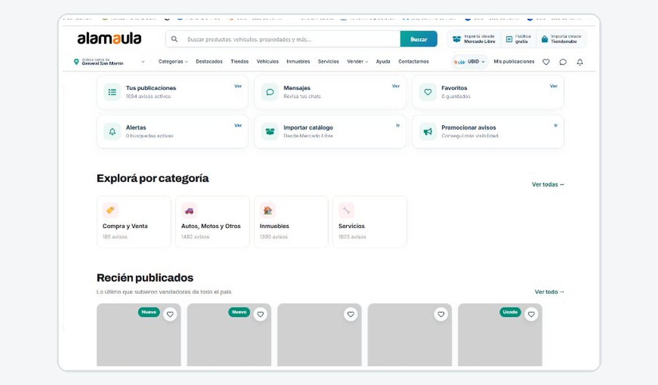Click the Servicios wrench icon
658x385 pixels.
tap(346, 210)
